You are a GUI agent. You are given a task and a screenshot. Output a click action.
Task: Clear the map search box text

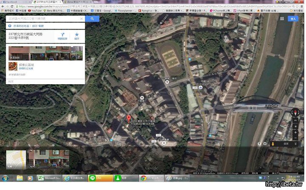tap(82, 19)
